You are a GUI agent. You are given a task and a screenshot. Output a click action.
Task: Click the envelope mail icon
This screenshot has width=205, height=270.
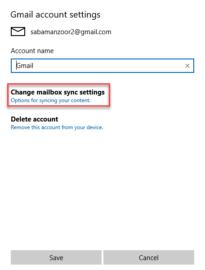coord(18,31)
